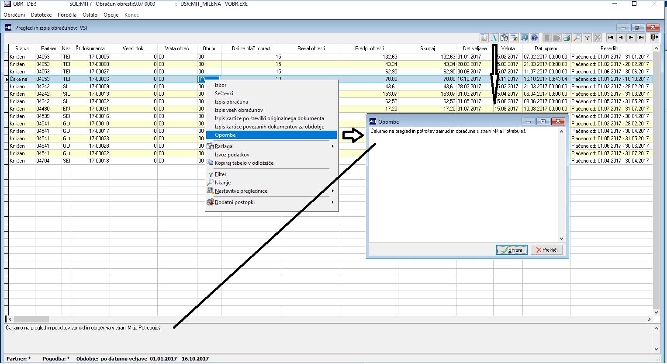Open the Poročila menu
Image resolution: width=667 pixels, height=364 pixels.
(x=67, y=15)
